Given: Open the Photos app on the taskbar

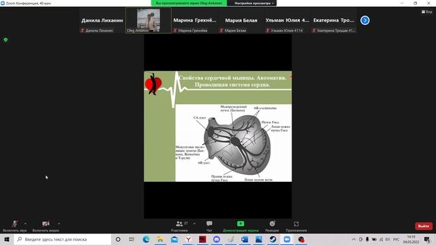Looking at the screenshot, I should click(x=259, y=239).
